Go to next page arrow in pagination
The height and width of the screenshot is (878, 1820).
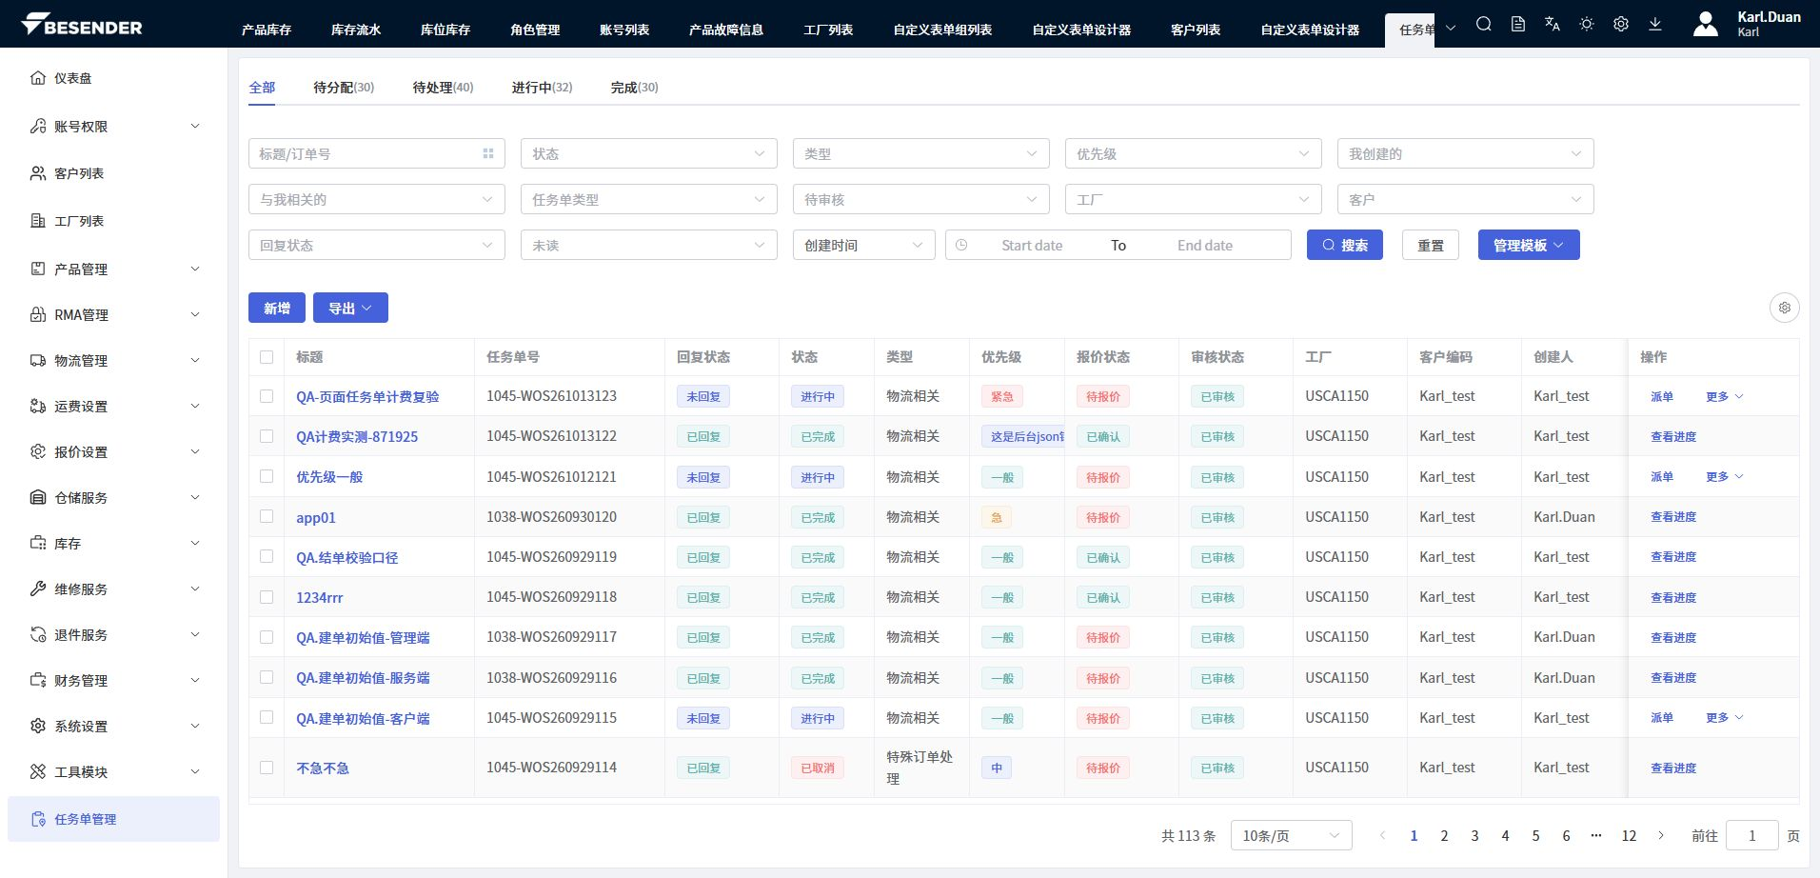1661,835
